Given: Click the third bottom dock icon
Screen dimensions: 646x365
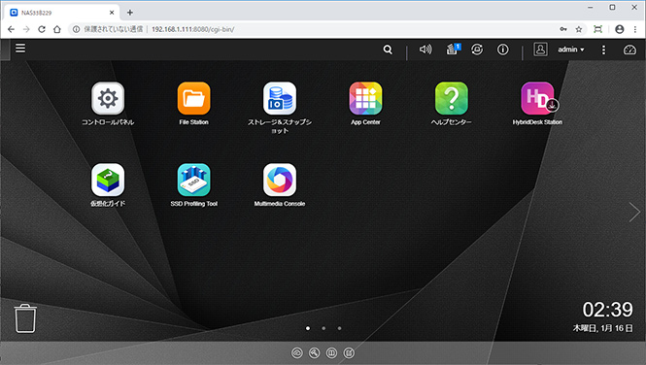Looking at the screenshot, I should pyautogui.click(x=331, y=353).
